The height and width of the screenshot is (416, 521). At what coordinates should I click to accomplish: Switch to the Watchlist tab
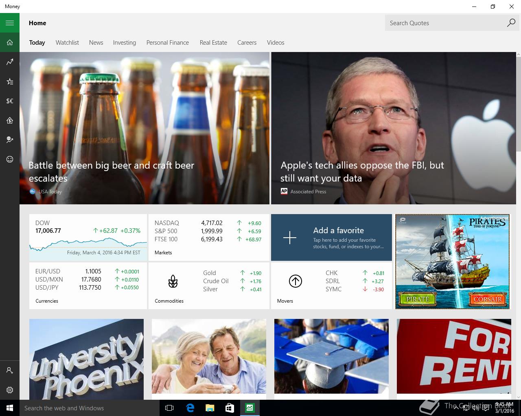pyautogui.click(x=67, y=43)
